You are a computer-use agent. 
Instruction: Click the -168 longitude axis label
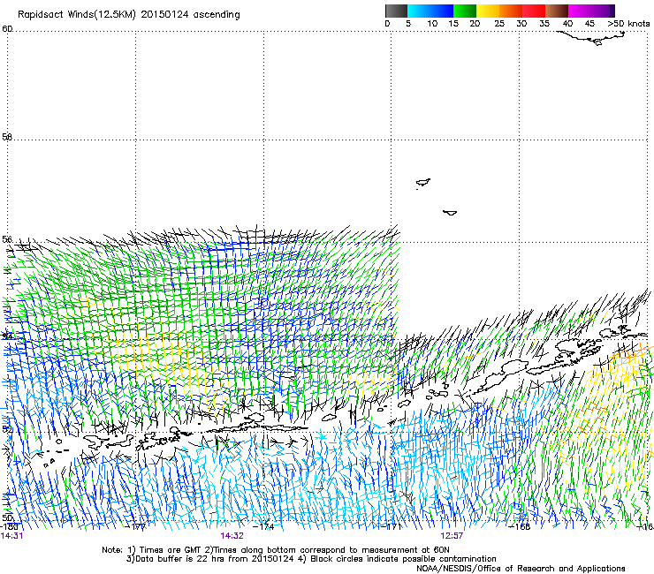pos(520,527)
